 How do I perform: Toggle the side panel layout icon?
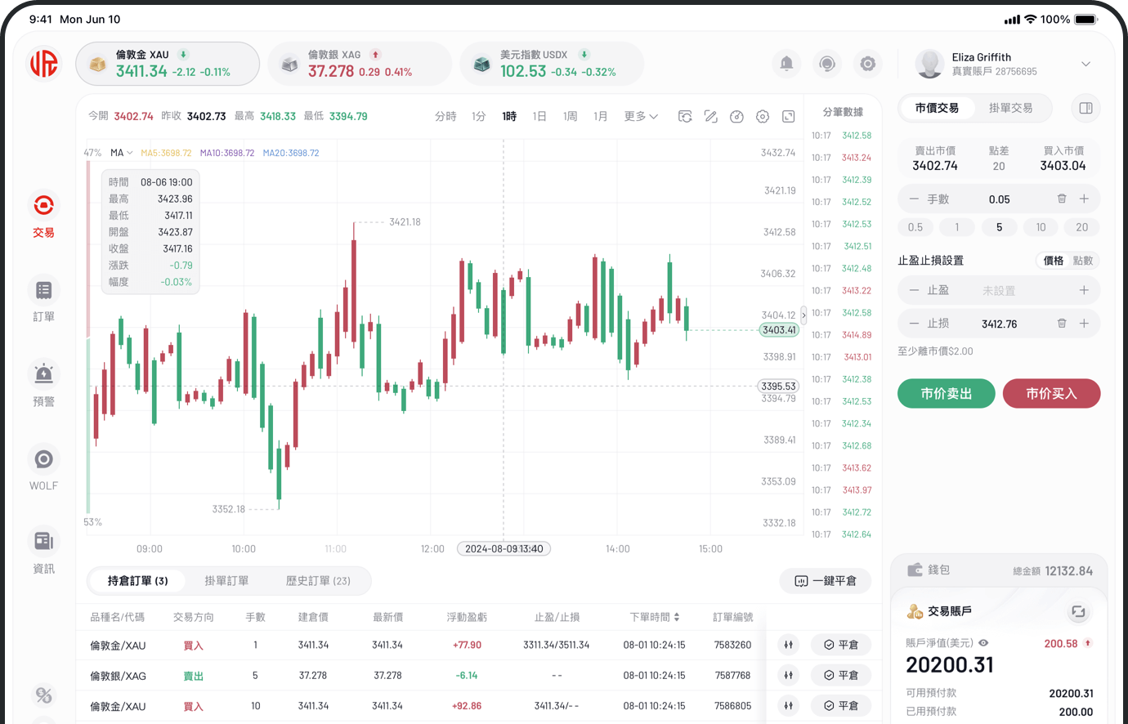coord(1085,108)
